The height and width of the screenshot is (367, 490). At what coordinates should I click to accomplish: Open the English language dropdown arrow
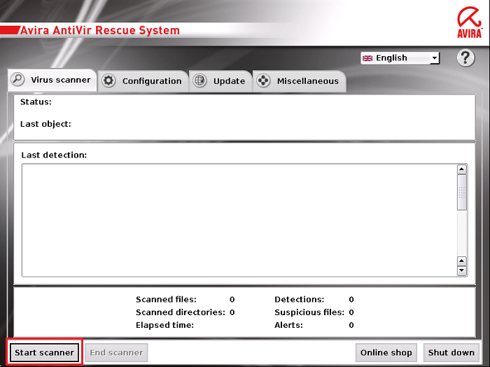click(x=435, y=58)
